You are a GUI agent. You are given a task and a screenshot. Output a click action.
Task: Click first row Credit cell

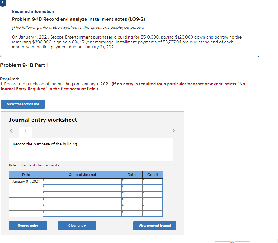[x=153, y=182]
